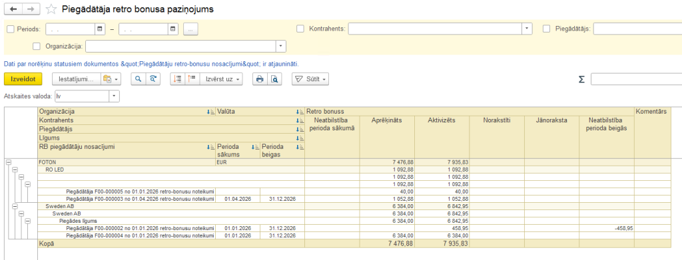Screen dimensions: 682x260
Task: Expand all groups with red up-arrow icon
Action: coord(192,79)
